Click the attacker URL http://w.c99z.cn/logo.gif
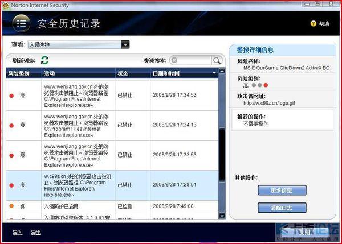This screenshot has width=342, height=244. pyautogui.click(x=269, y=103)
